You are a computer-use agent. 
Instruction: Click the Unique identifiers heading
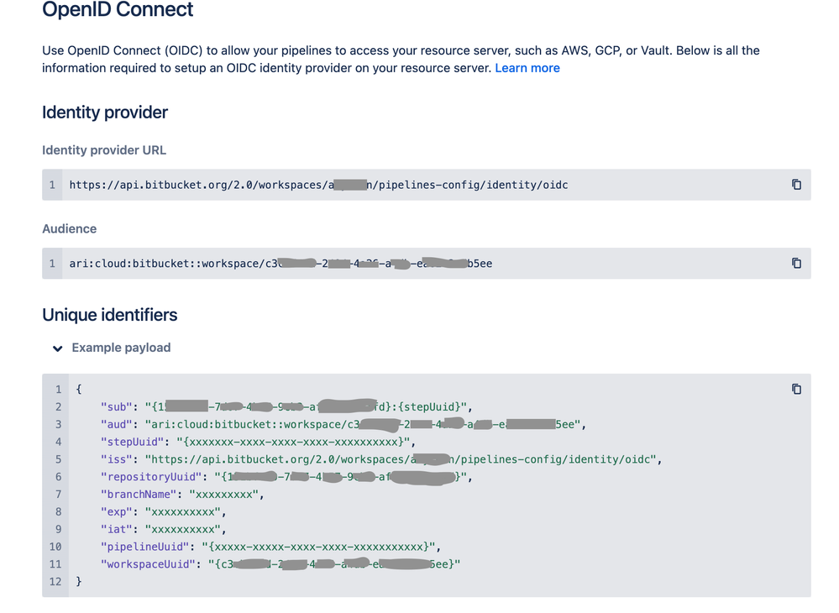110,315
